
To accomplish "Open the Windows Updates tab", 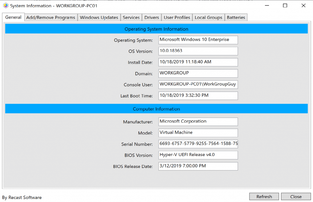I will (99, 17).
